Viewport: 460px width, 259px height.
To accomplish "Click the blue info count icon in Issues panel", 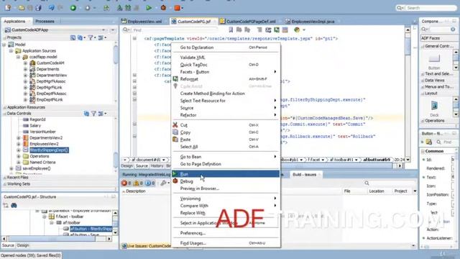I will coord(148,183).
